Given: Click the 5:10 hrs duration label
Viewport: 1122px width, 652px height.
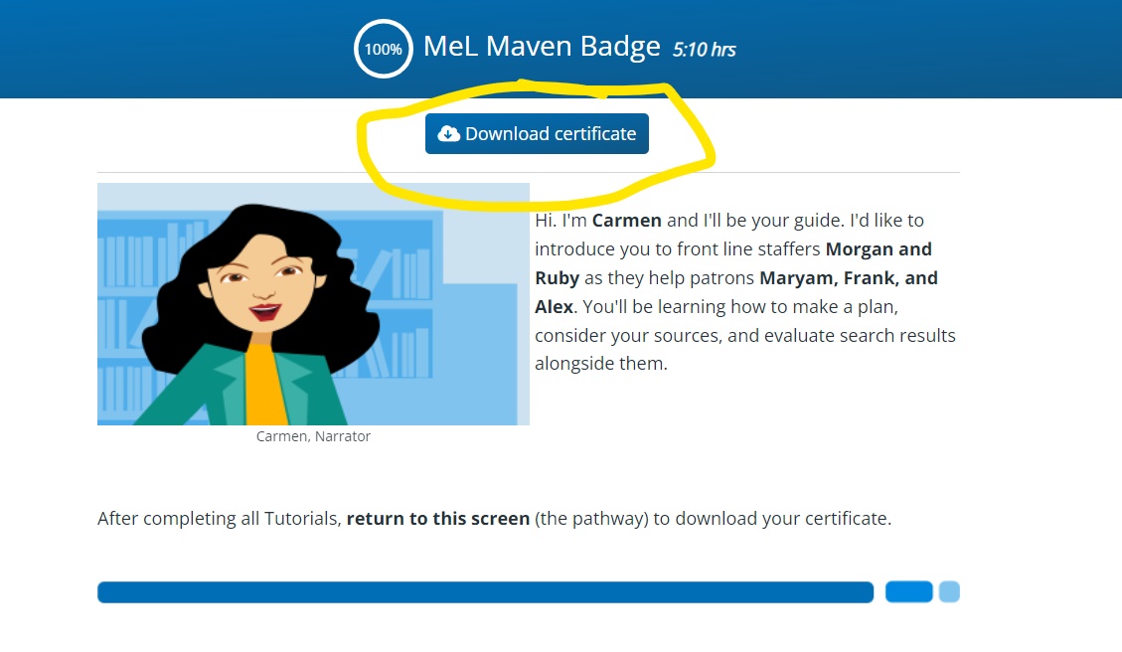Looking at the screenshot, I should coord(704,49).
